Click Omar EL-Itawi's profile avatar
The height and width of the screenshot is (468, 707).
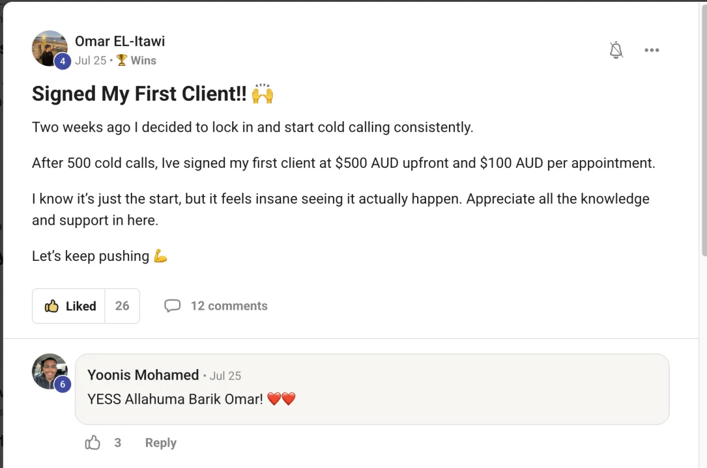coord(48,47)
